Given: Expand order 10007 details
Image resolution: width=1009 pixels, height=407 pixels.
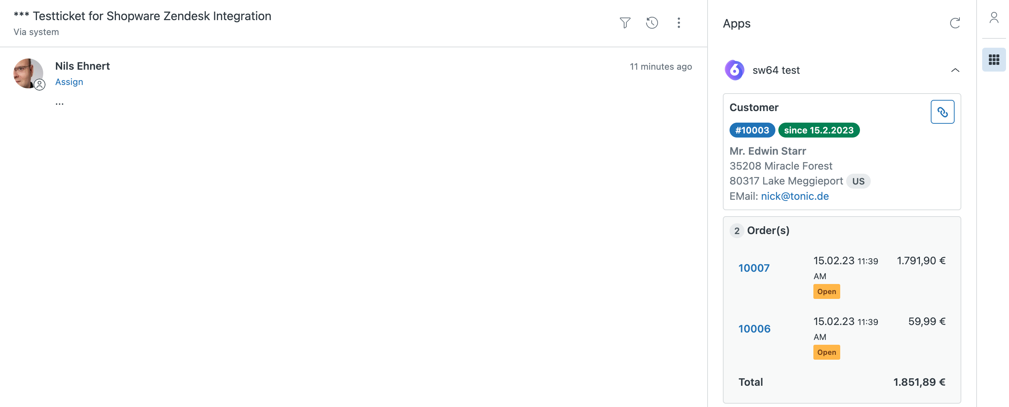Looking at the screenshot, I should (753, 268).
